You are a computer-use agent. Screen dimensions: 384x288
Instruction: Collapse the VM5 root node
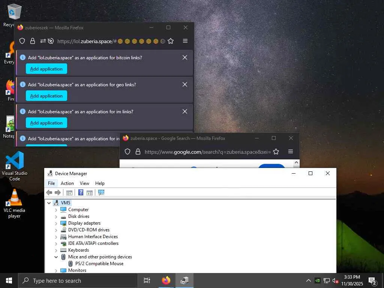pyautogui.click(x=49, y=203)
